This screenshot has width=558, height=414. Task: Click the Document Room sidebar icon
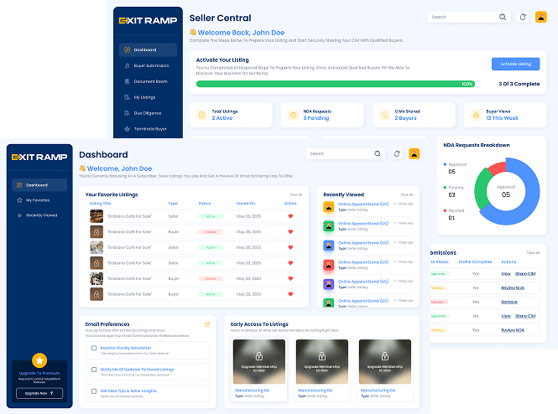[127, 81]
